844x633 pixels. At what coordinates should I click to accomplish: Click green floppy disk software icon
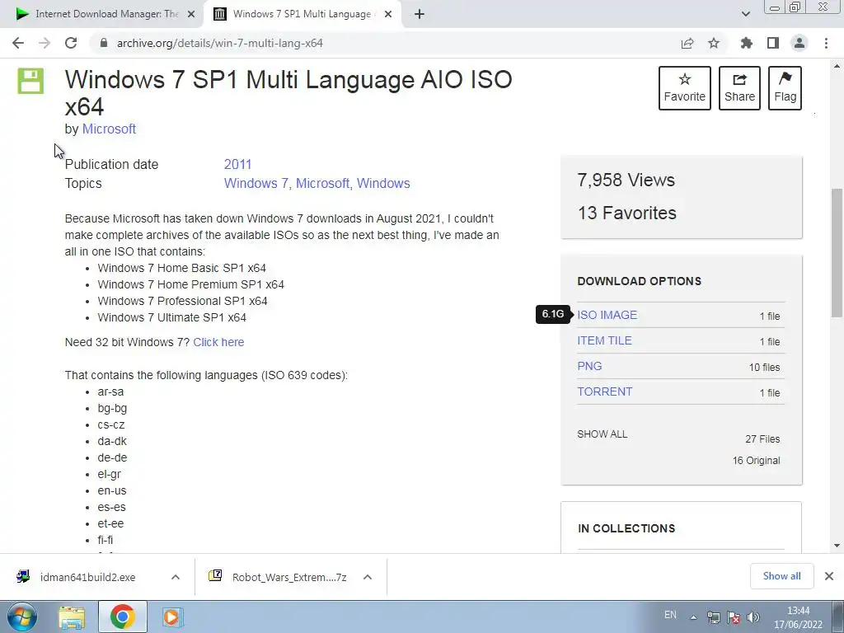[30, 82]
